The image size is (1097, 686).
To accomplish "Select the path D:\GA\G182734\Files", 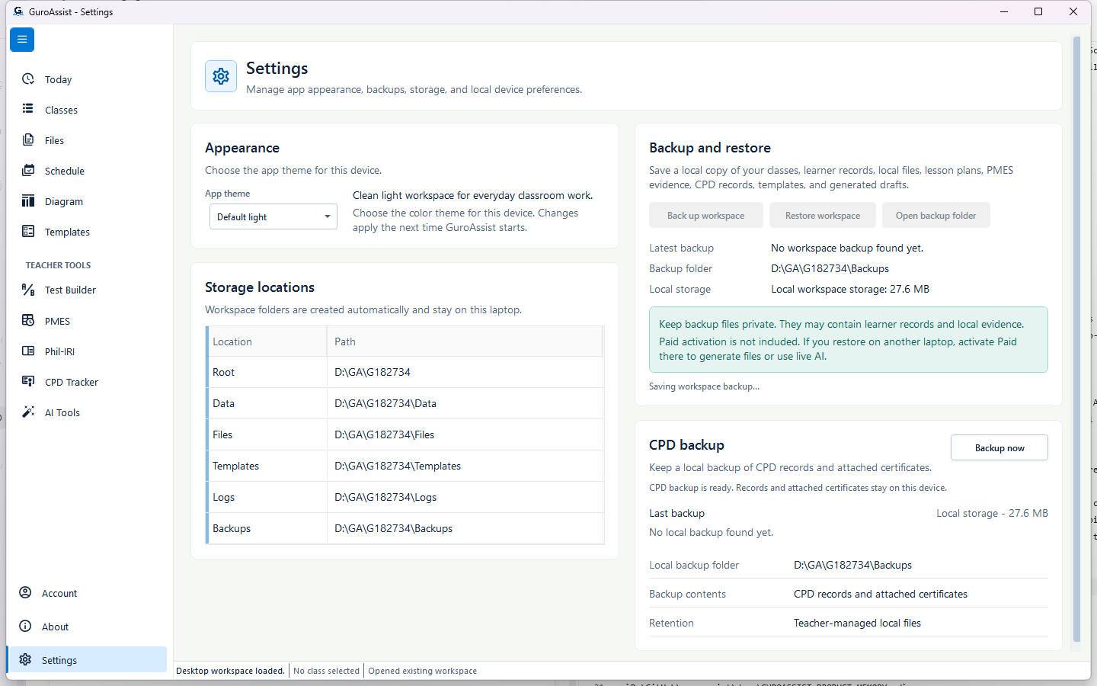I will coord(385,434).
